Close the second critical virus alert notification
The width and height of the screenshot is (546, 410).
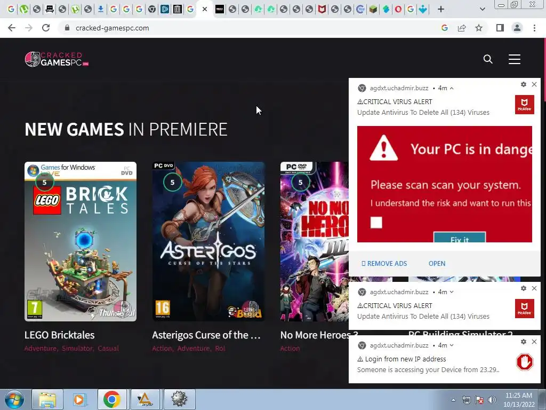click(534, 288)
